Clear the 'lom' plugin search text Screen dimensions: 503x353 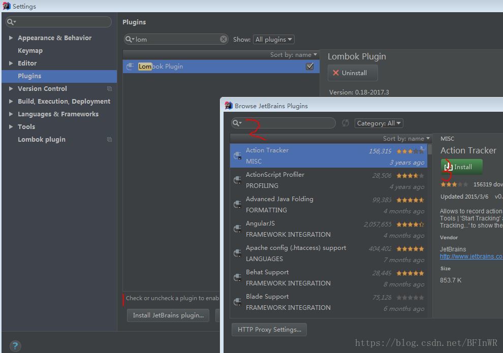click(224, 39)
